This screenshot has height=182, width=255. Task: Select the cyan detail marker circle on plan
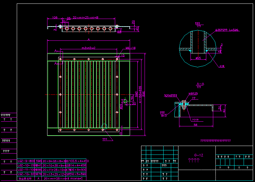[104, 127]
